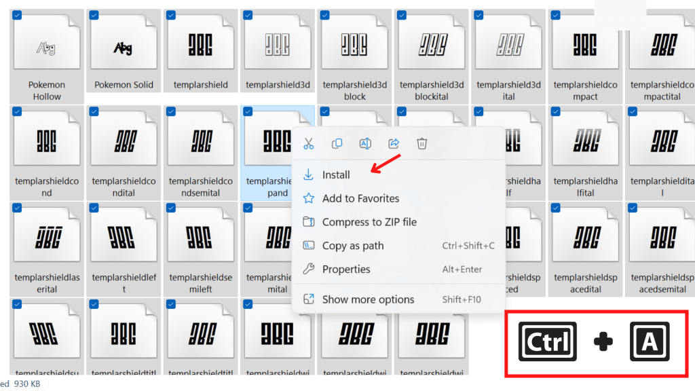This screenshot has height=391, width=695.
Task: Select the templarshieldcond font file icon
Action: click(x=47, y=138)
